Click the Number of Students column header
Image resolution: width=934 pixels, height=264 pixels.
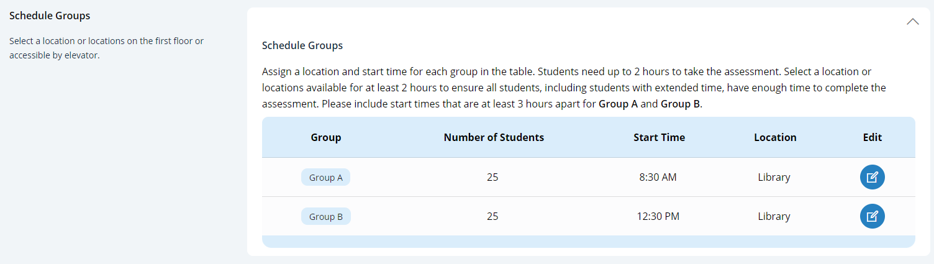pos(494,137)
